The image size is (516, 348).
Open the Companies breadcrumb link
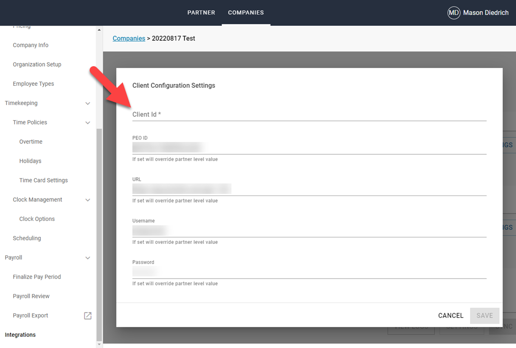tap(129, 38)
